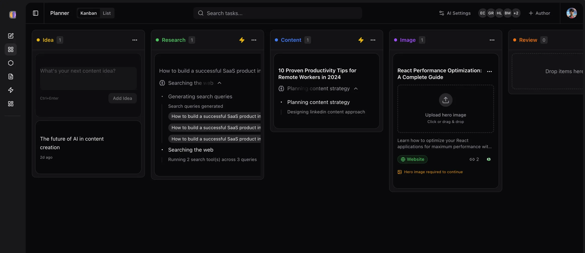This screenshot has width=585, height=253.
Task: Open React Performance card options menu
Action: click(x=489, y=71)
